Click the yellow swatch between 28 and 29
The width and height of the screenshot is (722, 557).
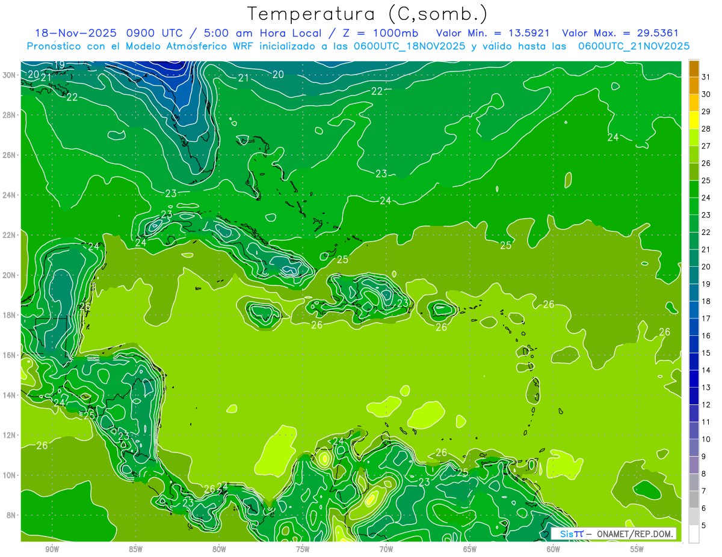[694, 120]
